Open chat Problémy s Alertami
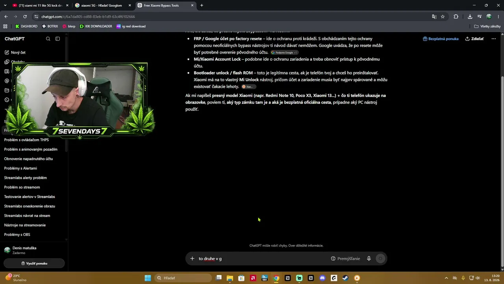 [20, 168]
